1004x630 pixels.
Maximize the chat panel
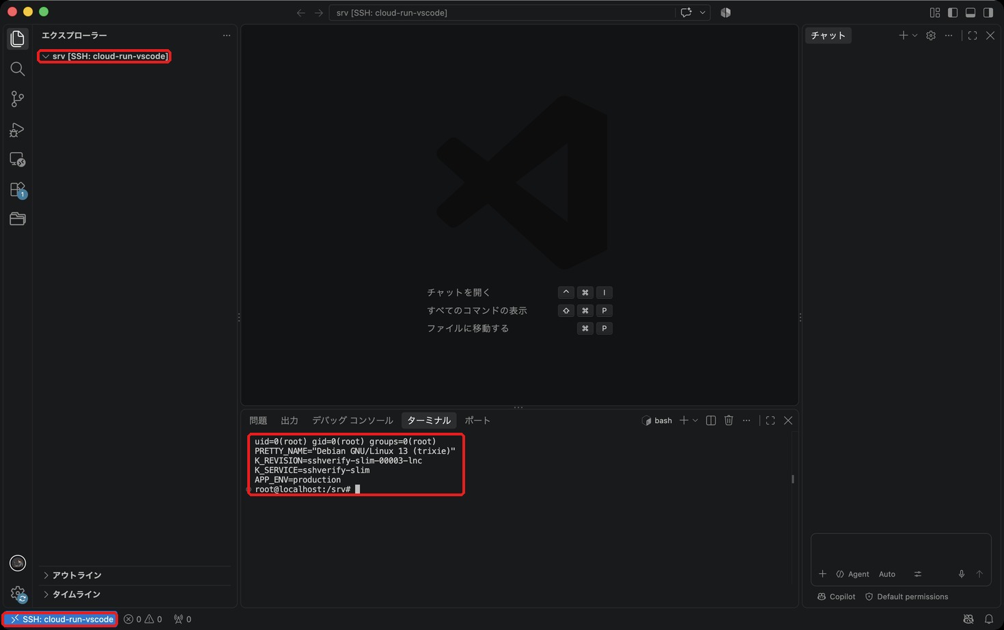[x=973, y=35]
